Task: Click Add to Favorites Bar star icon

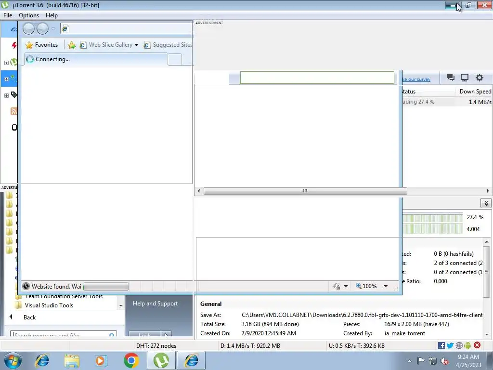Action: [x=72, y=45]
